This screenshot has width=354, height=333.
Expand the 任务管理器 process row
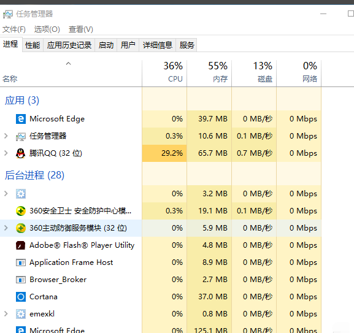click(x=6, y=136)
